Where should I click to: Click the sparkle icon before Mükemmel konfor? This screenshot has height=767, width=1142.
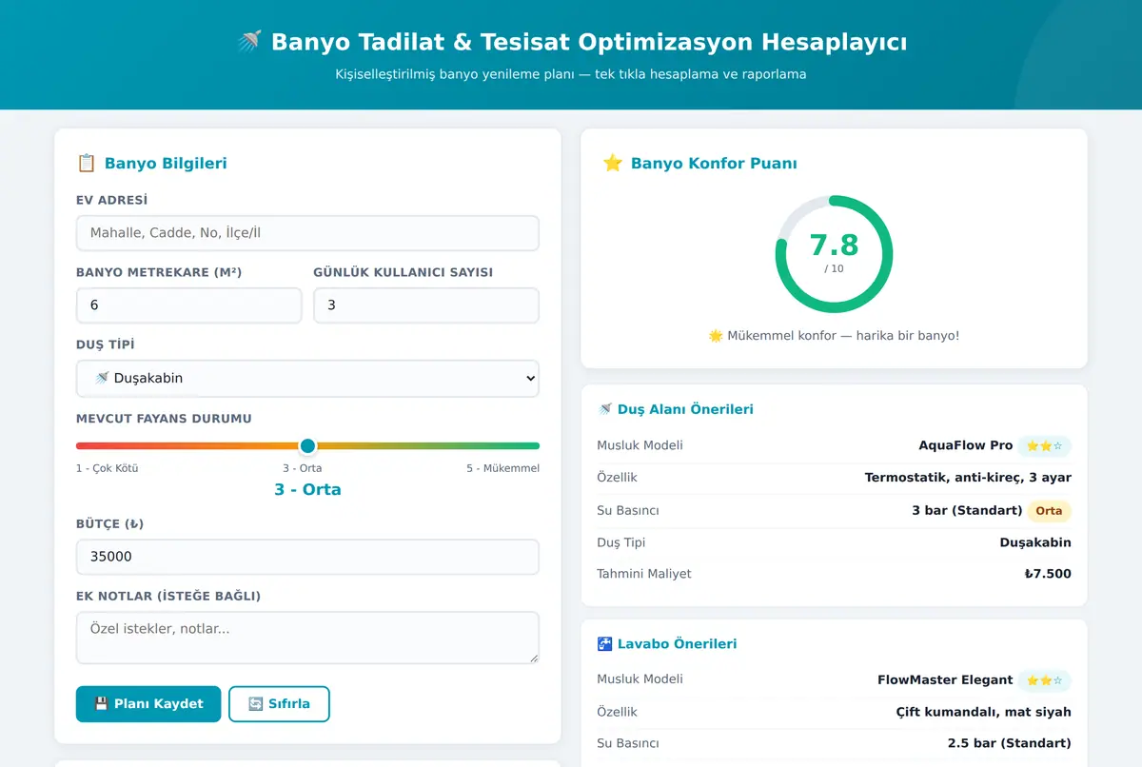[x=716, y=336]
